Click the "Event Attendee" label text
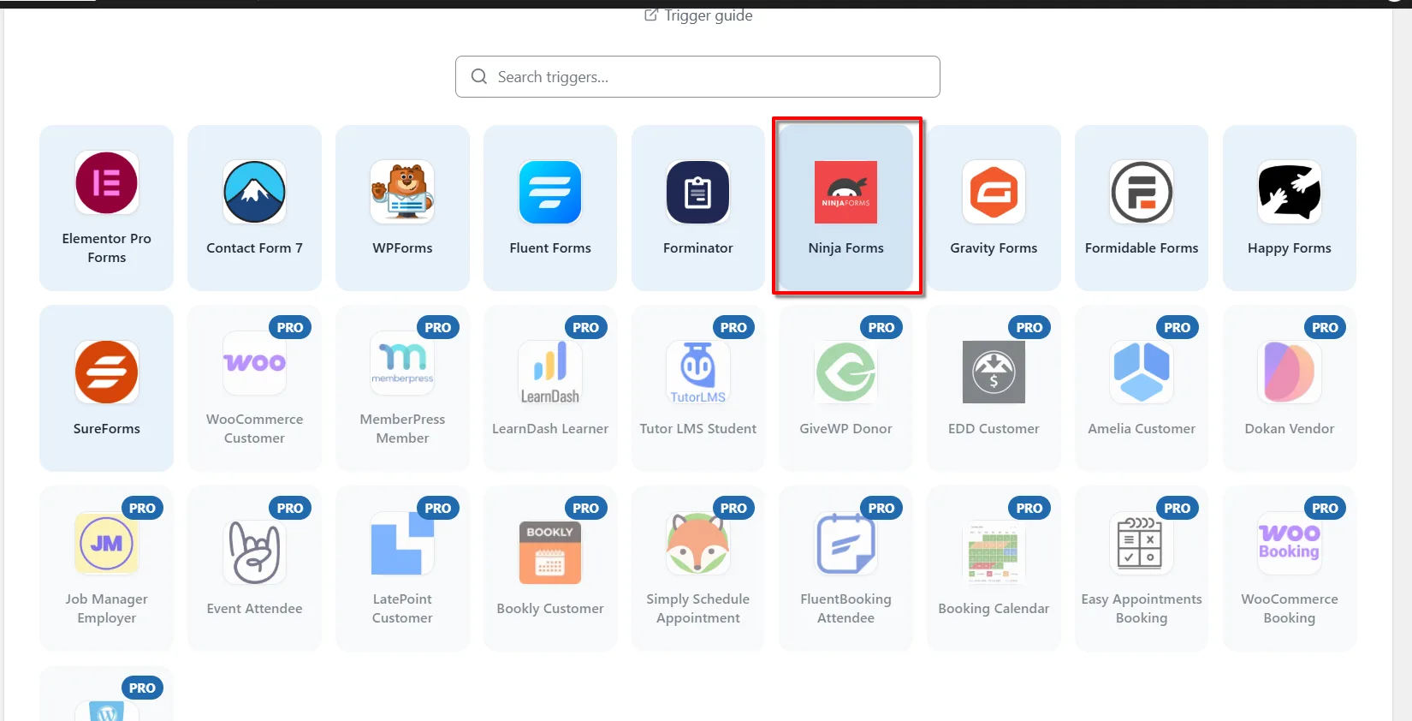The height and width of the screenshot is (721, 1412). 254,609
